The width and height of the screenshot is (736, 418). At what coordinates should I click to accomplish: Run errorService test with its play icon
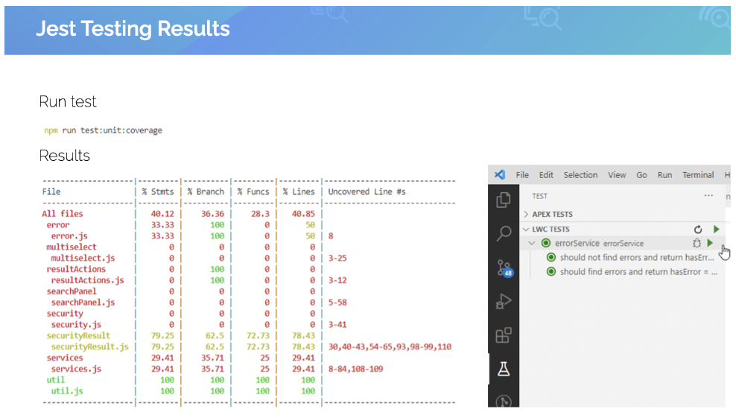[710, 243]
